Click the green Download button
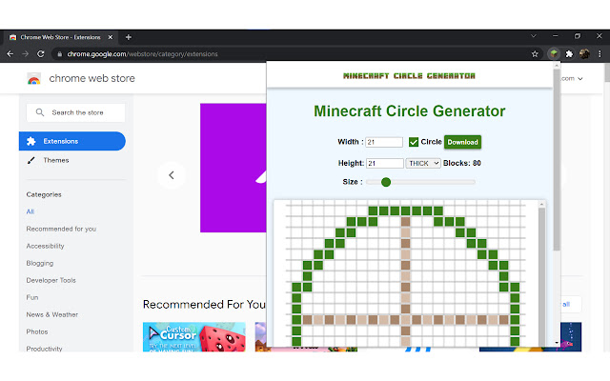The image size is (610, 381). pyautogui.click(x=462, y=142)
